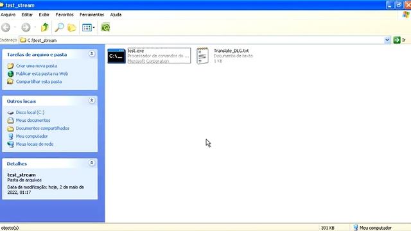Image resolution: width=411 pixels, height=231 pixels.
Task: Open the Editar menu
Action: click(27, 15)
